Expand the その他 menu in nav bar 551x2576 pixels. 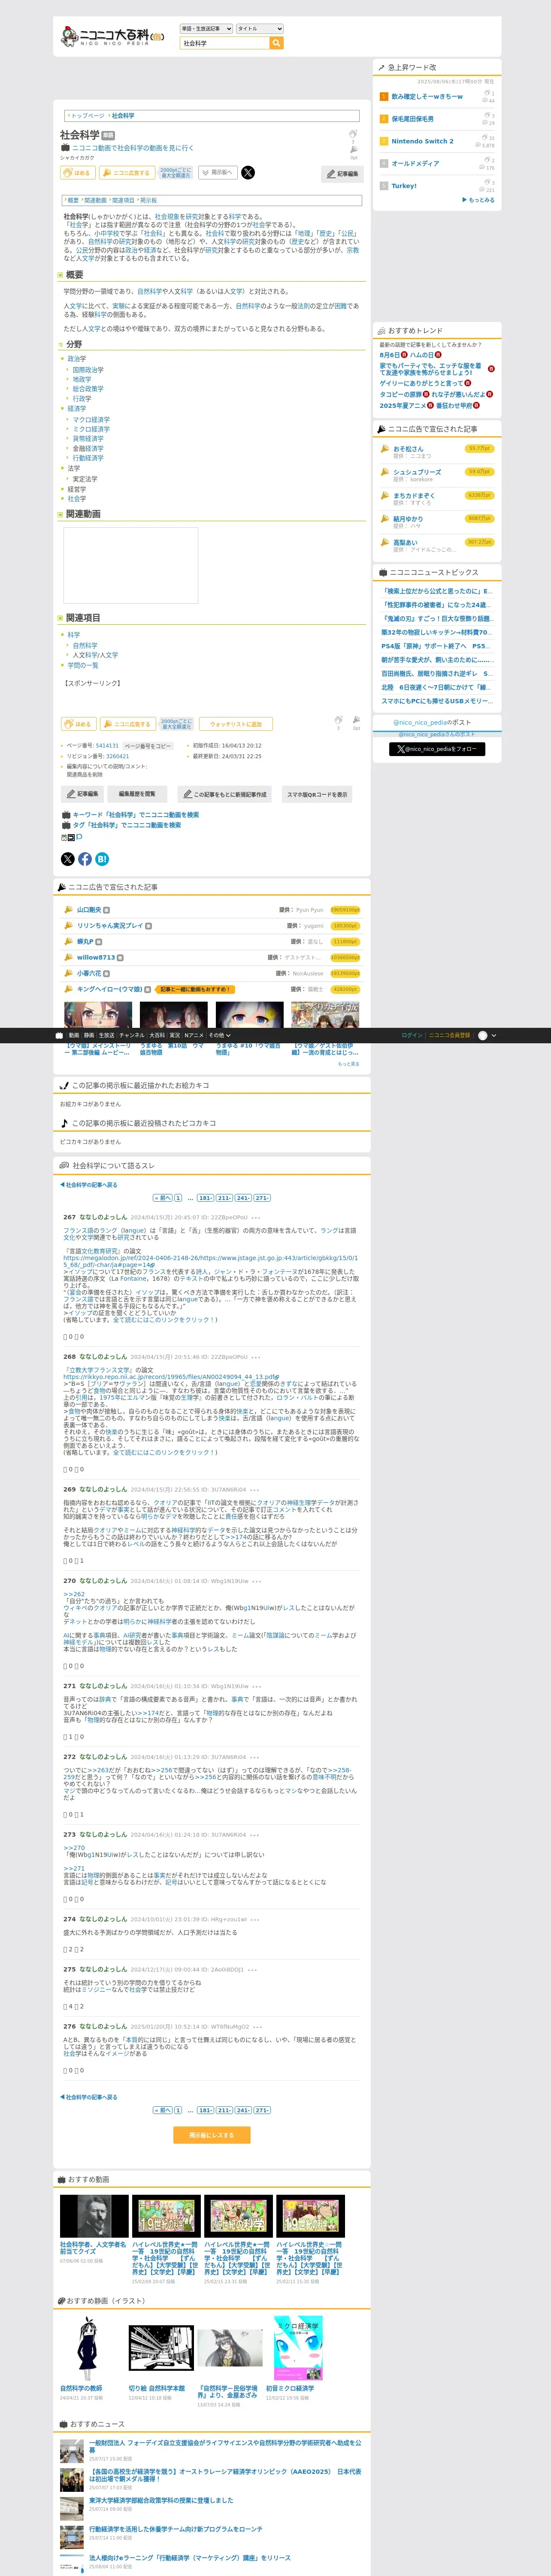tap(219, 1036)
